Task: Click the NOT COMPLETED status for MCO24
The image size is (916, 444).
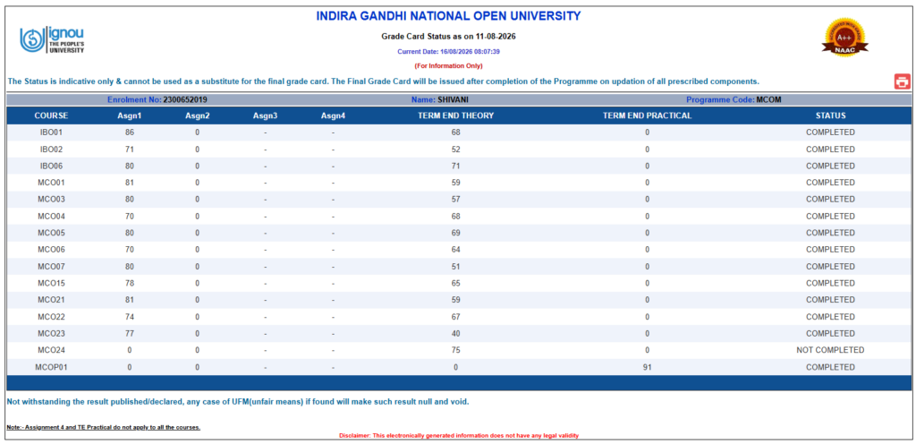Action: (830, 351)
